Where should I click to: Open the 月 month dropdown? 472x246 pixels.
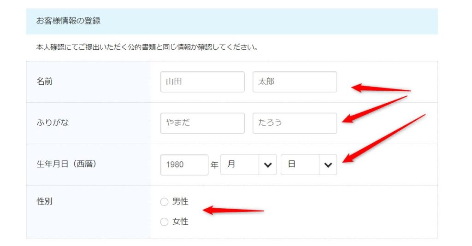coord(240,164)
